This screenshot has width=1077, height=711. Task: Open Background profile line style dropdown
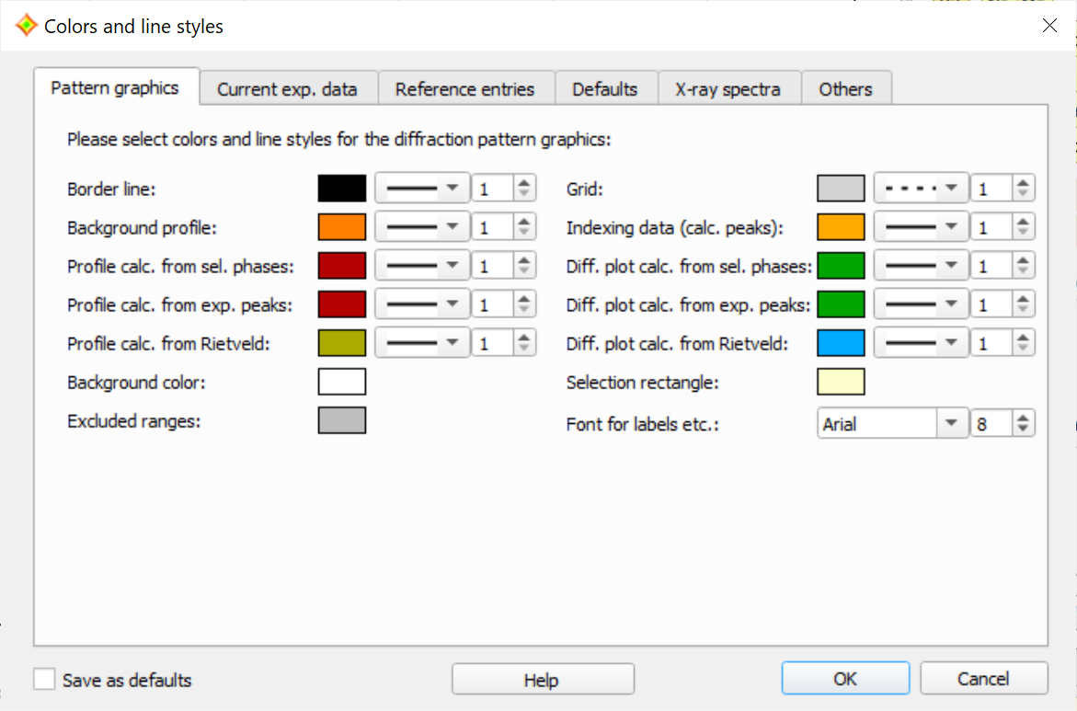click(x=422, y=227)
